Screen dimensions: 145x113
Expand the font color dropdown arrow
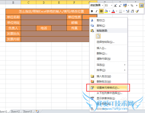tap(117, 11)
